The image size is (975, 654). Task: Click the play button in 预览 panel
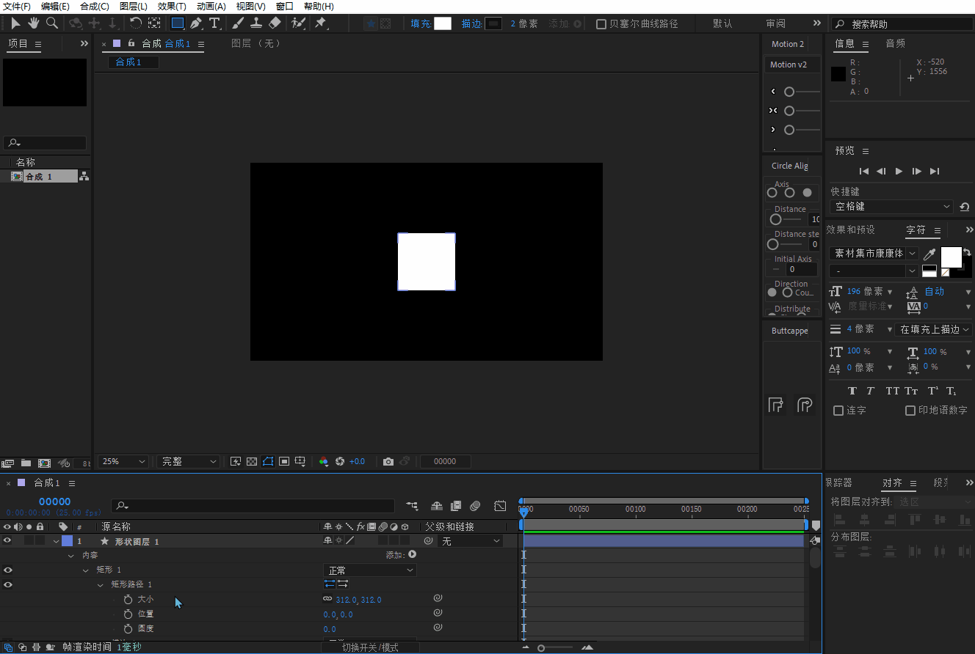click(899, 171)
